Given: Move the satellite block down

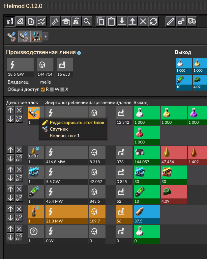Looking at the screenshot, I should point(11,119).
